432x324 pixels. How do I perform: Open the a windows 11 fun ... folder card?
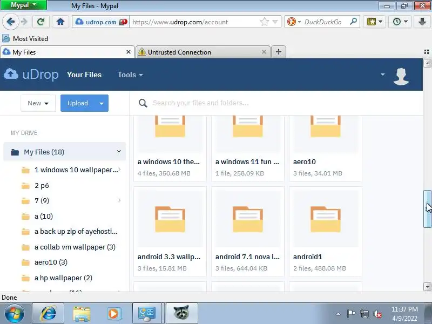[248, 149]
